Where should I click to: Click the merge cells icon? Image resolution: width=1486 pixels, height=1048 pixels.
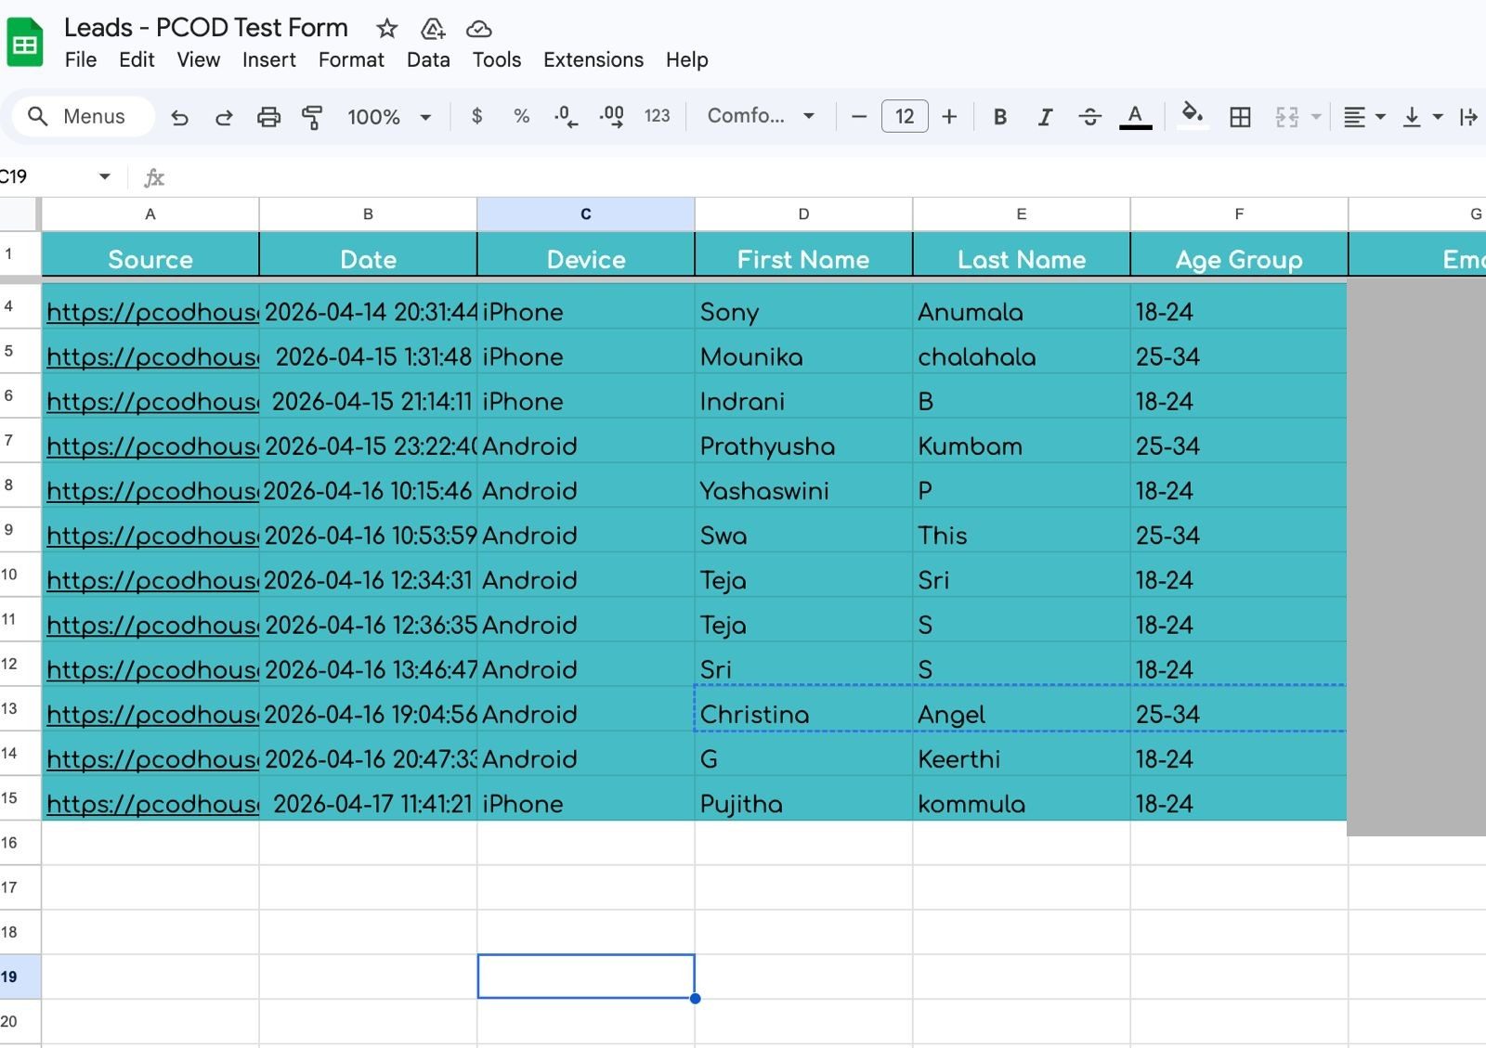pyautogui.click(x=1287, y=117)
